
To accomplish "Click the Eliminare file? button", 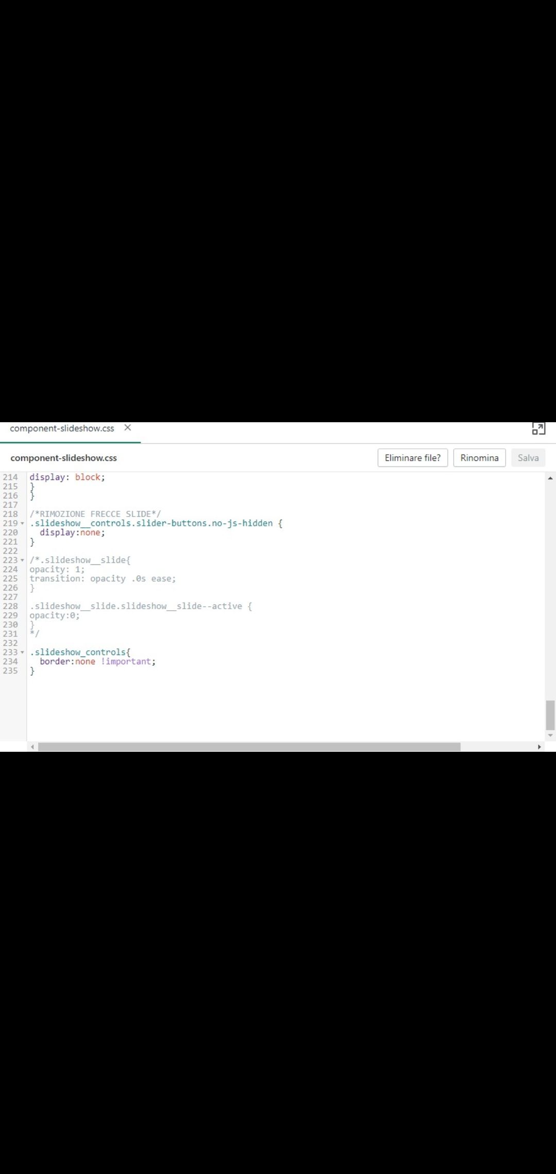I will pyautogui.click(x=413, y=458).
